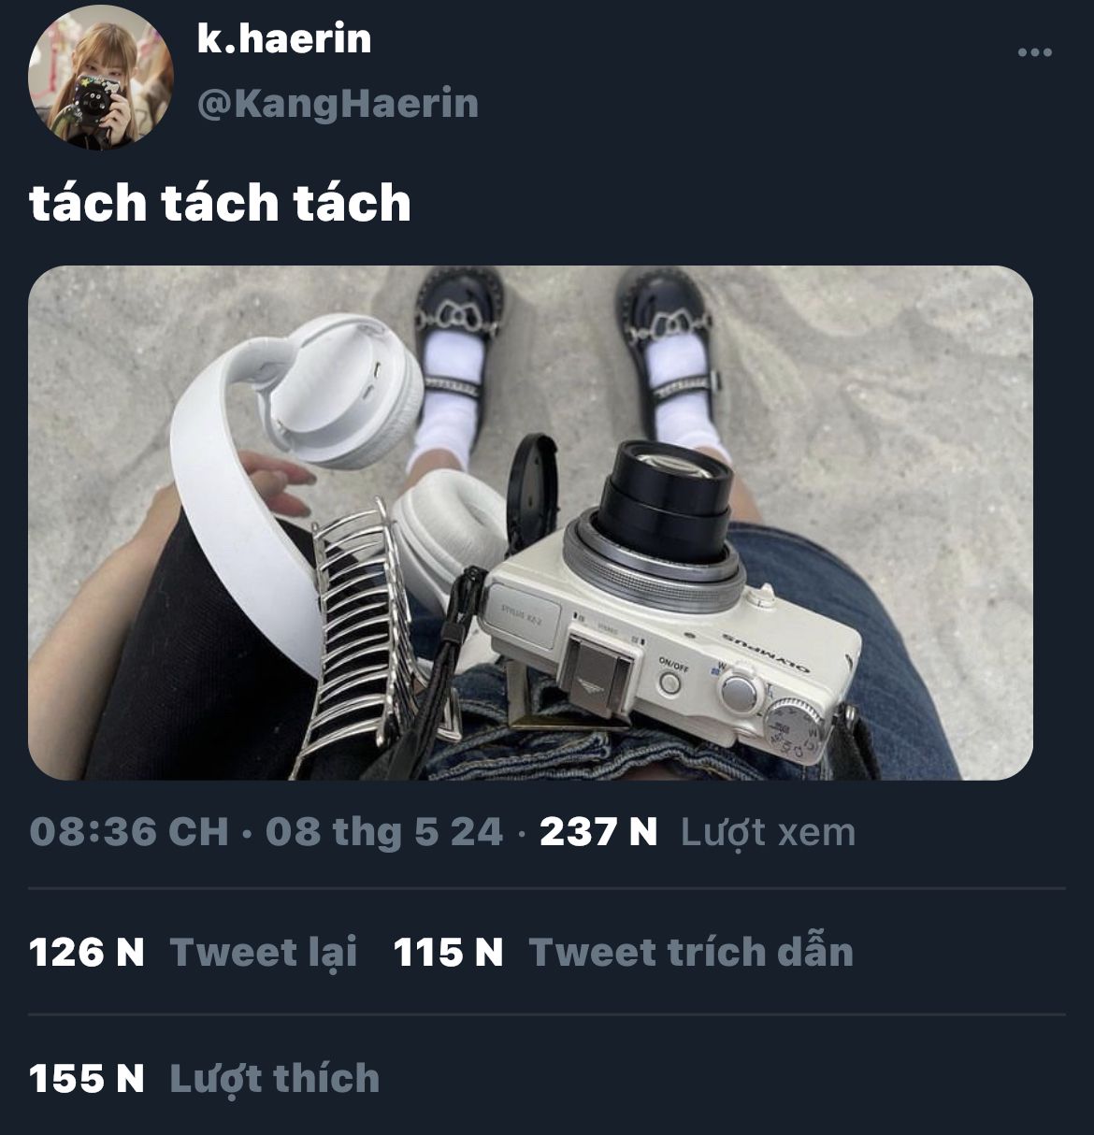1094x1135 pixels.
Task: Click the 'Lượt xem' views label
Action: (768, 832)
